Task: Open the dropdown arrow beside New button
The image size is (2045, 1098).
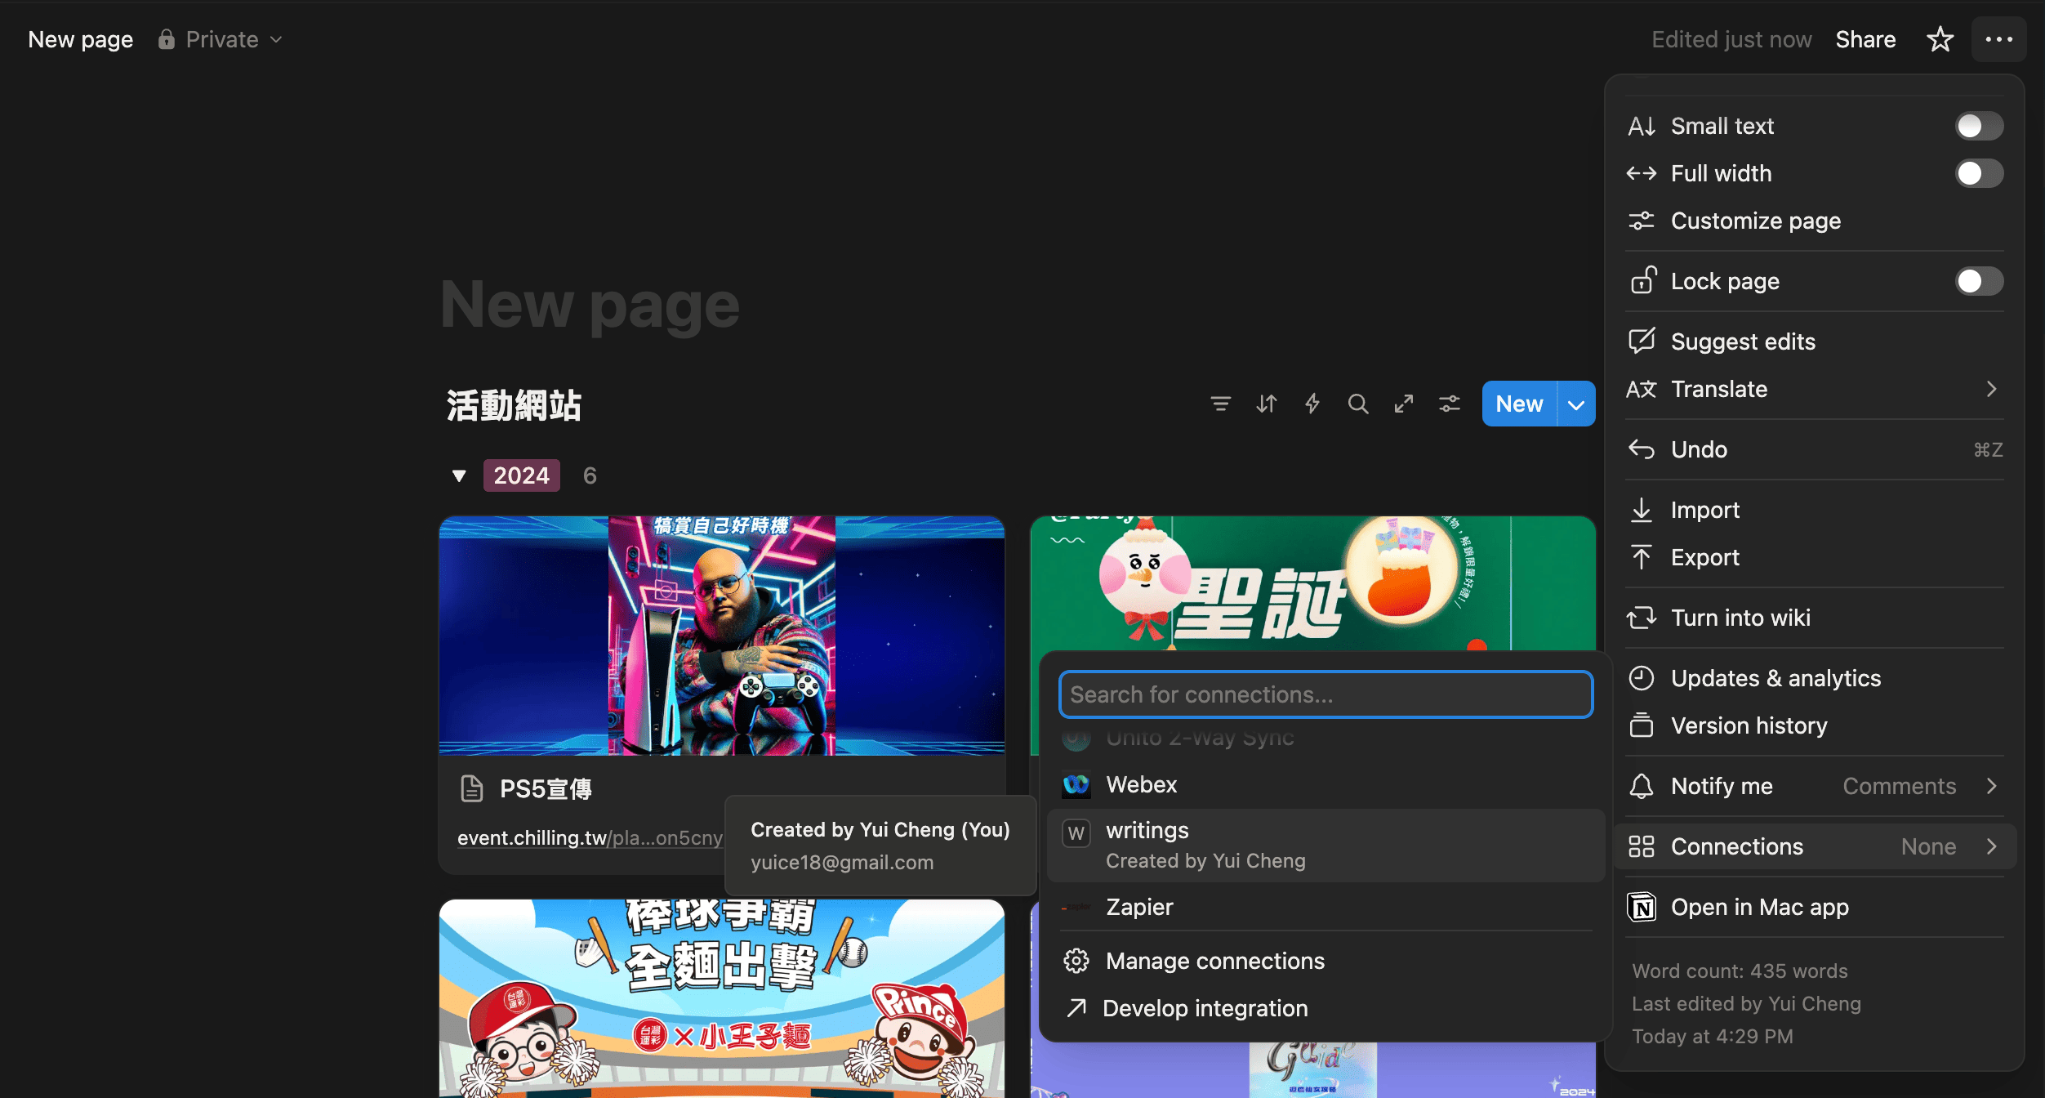Action: tap(1576, 404)
